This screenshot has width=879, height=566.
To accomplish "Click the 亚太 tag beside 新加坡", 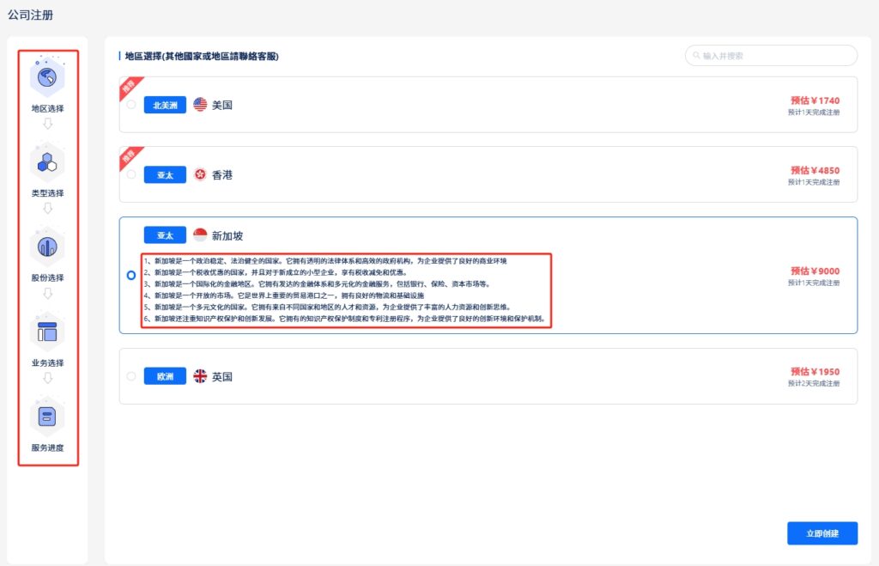I will coord(165,235).
